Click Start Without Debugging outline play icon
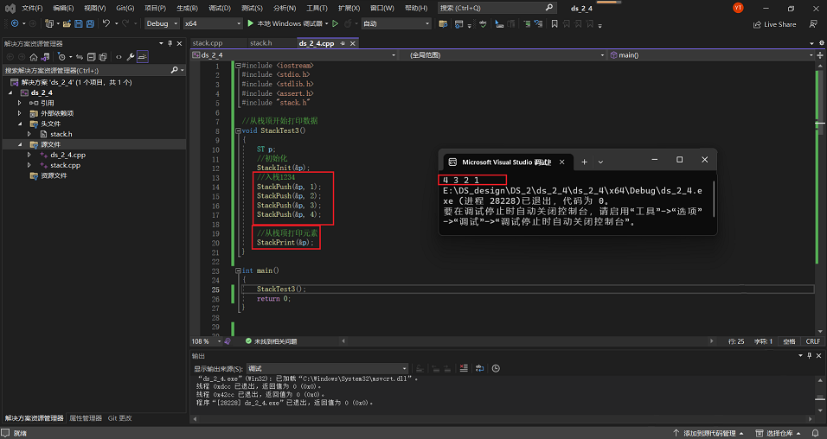 335,23
